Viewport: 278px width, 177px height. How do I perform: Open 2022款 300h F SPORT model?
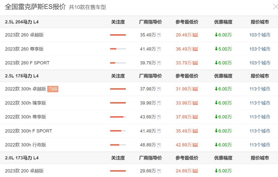tap(28, 131)
